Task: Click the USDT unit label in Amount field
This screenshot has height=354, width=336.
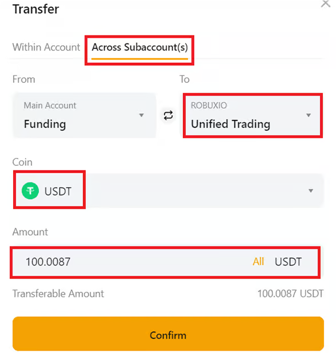Action: pyautogui.click(x=288, y=262)
